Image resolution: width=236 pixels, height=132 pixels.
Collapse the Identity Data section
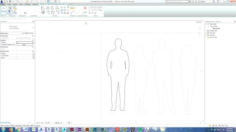33,51
